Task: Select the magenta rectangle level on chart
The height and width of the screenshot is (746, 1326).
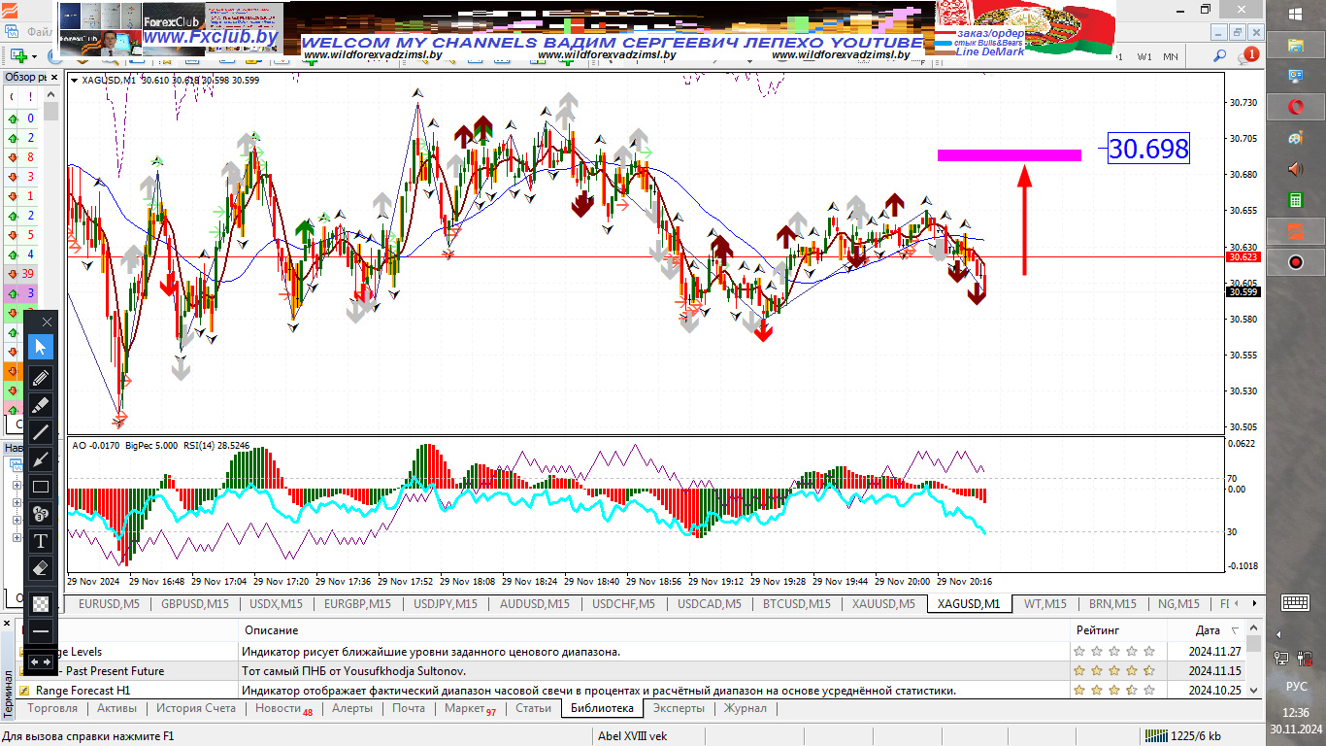Action: coord(1010,154)
